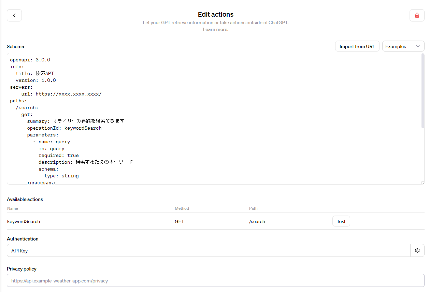Click the operationId: keywordSearch line in schema
Screen dimensions: 429x292
pyautogui.click(x=64, y=128)
